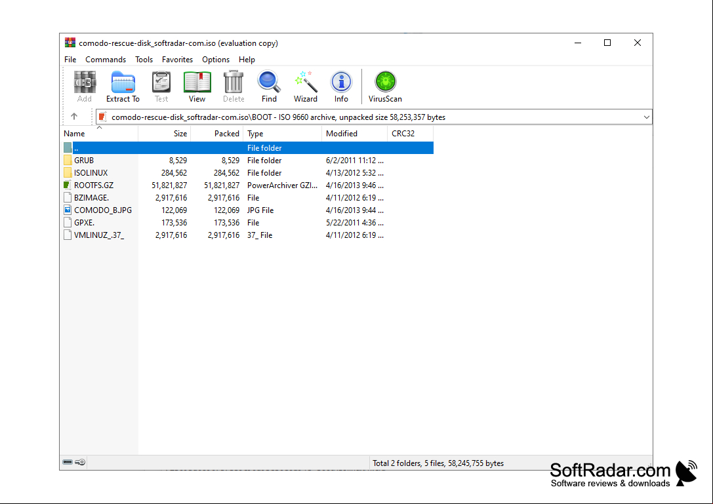This screenshot has height=504, width=713.
Task: Click the archive icon in address bar
Action: click(x=103, y=117)
